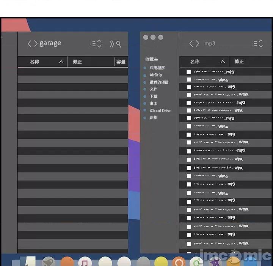
Task: Toggle the 名称 sort arrow in garage window
Action: coord(61,62)
